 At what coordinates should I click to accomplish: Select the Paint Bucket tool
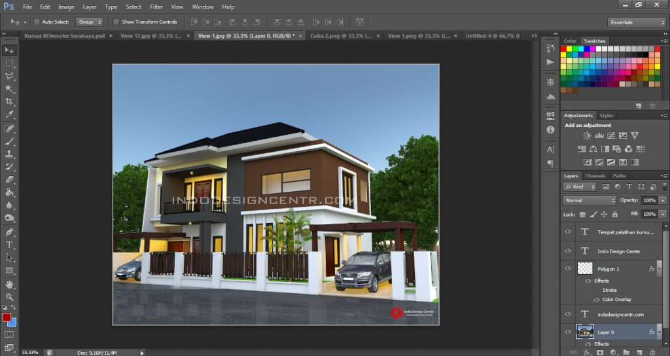coord(9,192)
